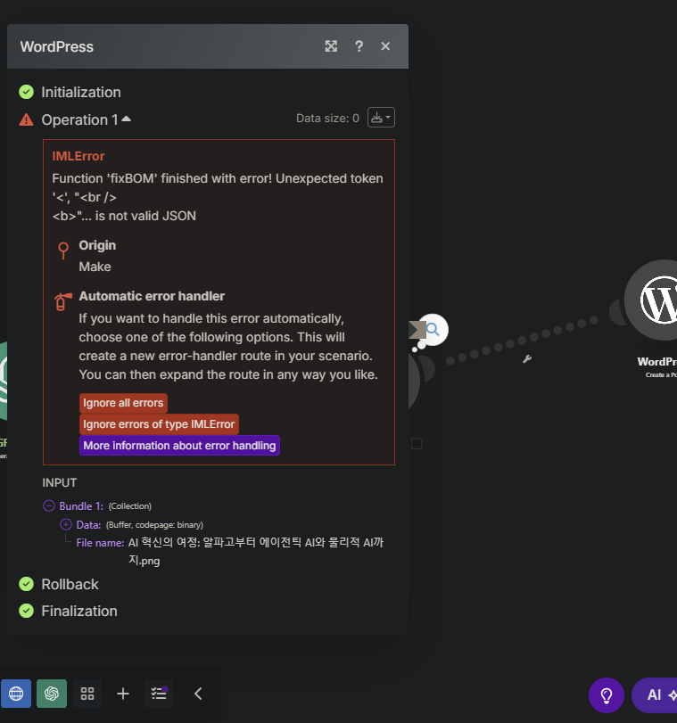Screen dimensions: 677x723
Task: Open the download output bundles dropdown
Action: (x=381, y=118)
